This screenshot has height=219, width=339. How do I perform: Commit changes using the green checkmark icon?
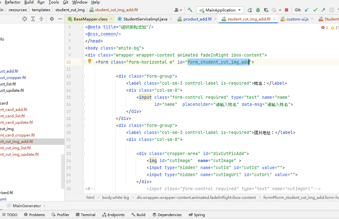pyautogui.click(x=315, y=10)
